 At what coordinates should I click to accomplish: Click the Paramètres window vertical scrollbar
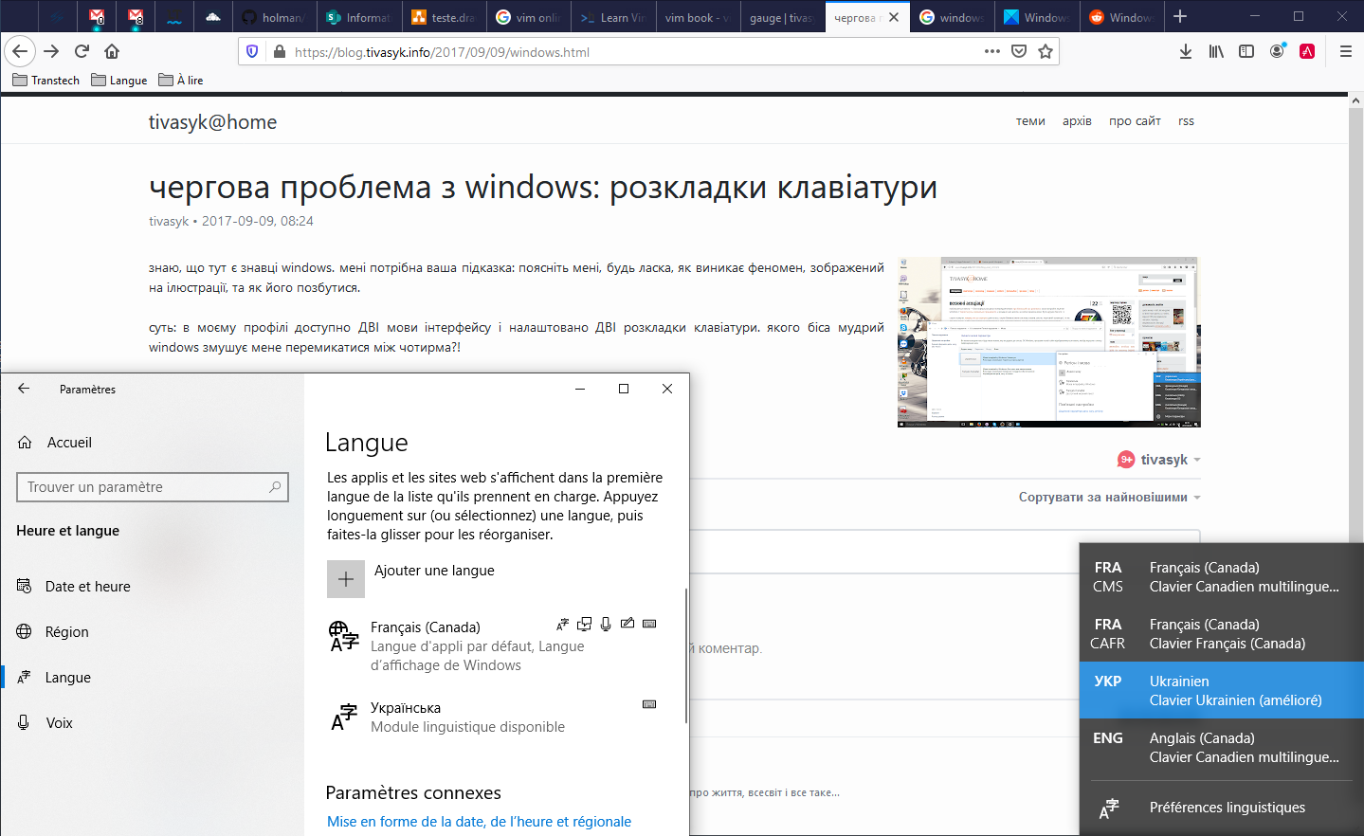click(685, 656)
